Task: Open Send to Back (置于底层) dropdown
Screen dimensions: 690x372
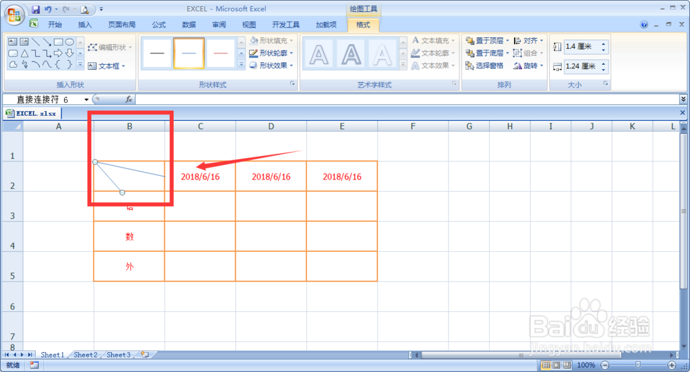Action: pos(487,53)
